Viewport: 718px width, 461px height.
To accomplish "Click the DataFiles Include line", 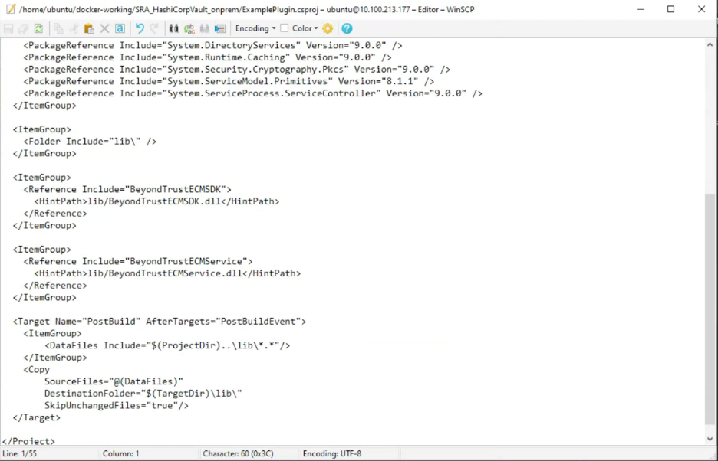I will 167,345.
